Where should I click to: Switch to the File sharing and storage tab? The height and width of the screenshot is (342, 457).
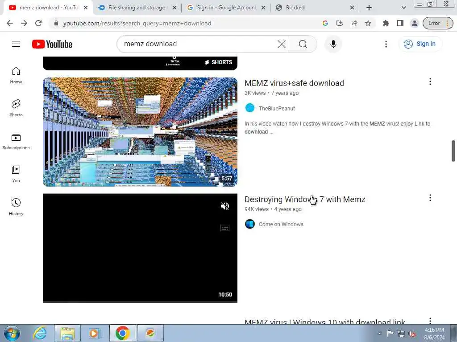pos(137,8)
